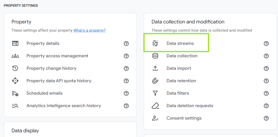Open help for Property data API quota history
The width and height of the screenshot is (278, 137).
click(x=126, y=81)
